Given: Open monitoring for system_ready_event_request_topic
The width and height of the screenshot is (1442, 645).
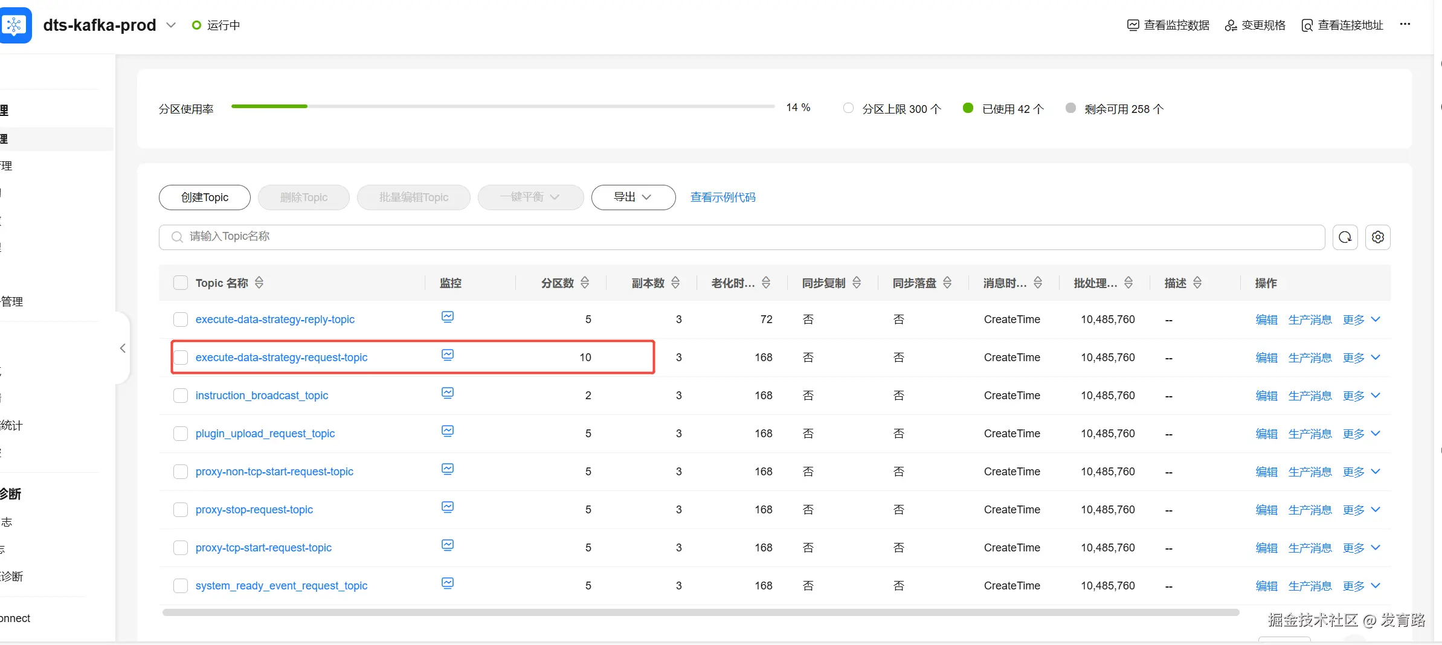Looking at the screenshot, I should pyautogui.click(x=448, y=583).
